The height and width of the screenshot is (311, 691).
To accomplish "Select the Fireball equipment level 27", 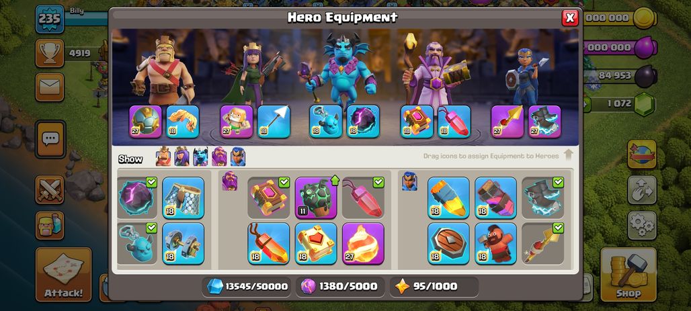I will [363, 244].
